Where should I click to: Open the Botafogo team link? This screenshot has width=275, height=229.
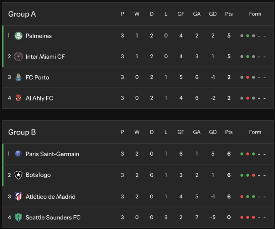[x=38, y=175]
